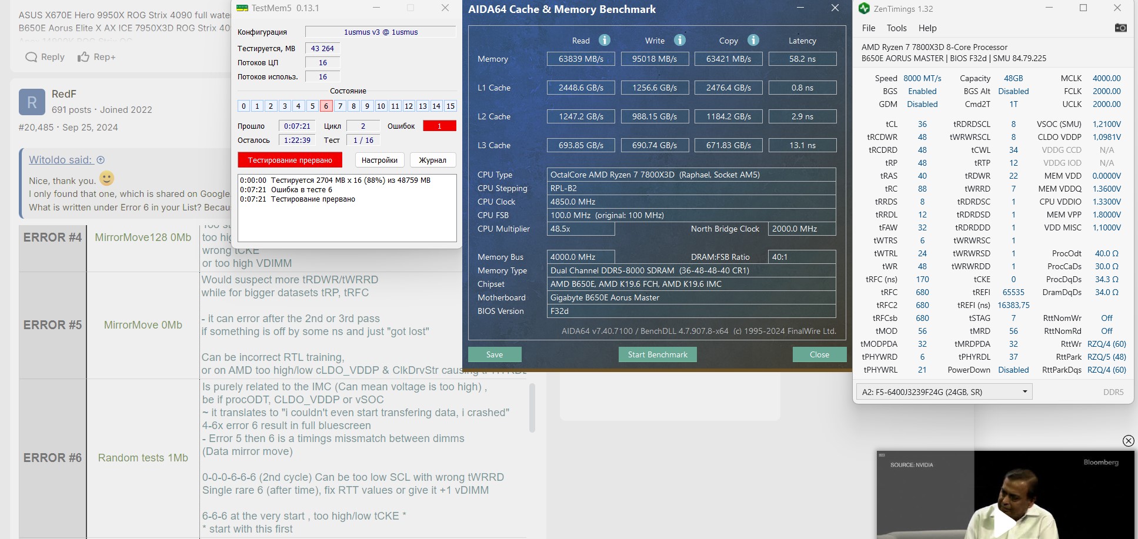1138x539 pixels.
Task: Click the Настройки button in TestMem5
Action: [x=379, y=160]
